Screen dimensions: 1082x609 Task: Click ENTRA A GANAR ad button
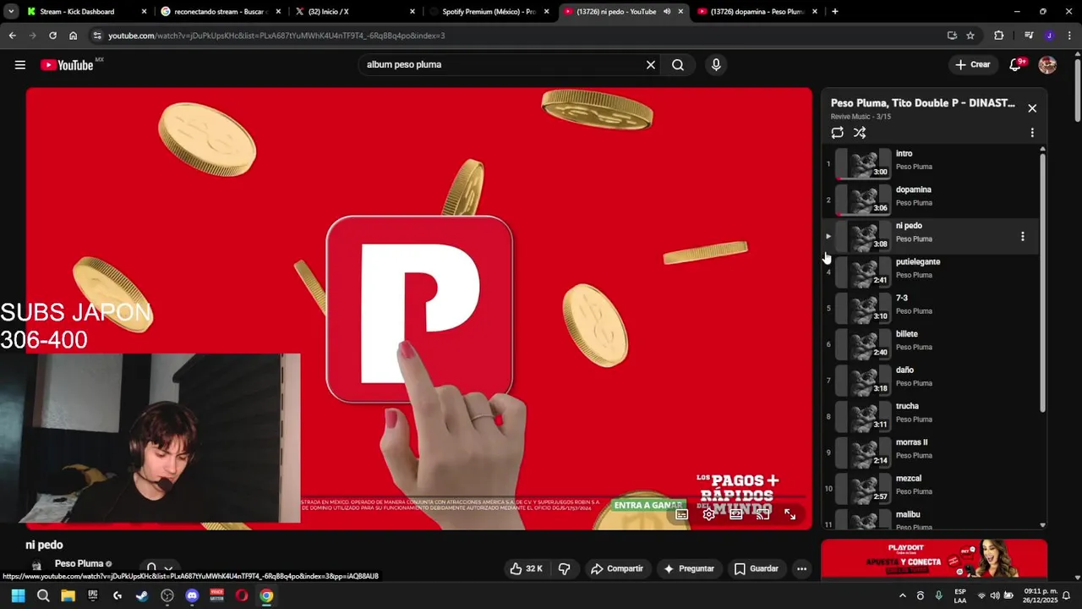coord(648,505)
